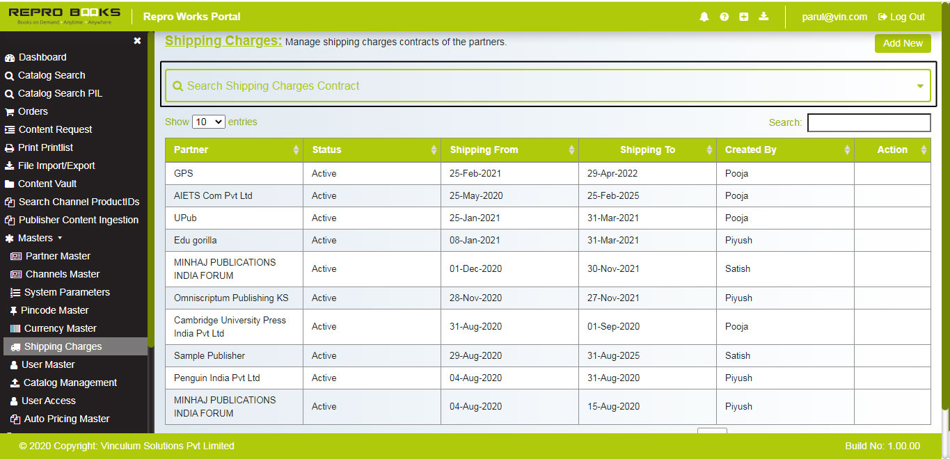Viewport: 950px width, 459px height.
Task: Open Auto Pricing Master in sidebar
Action: point(61,419)
